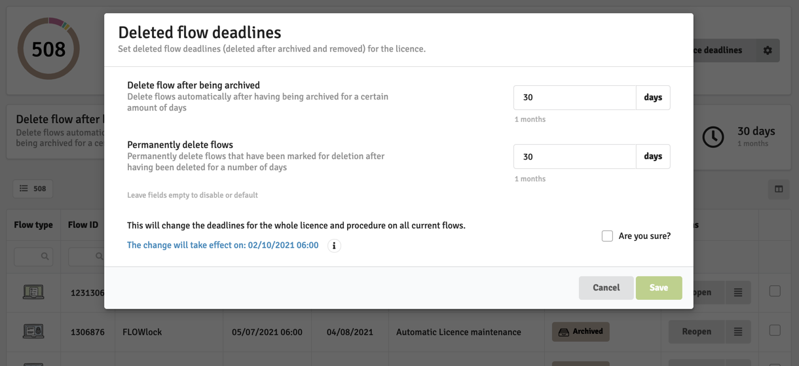Image resolution: width=799 pixels, height=366 pixels.
Task: Reopen the archived FLOWlock flow
Action: pos(696,332)
